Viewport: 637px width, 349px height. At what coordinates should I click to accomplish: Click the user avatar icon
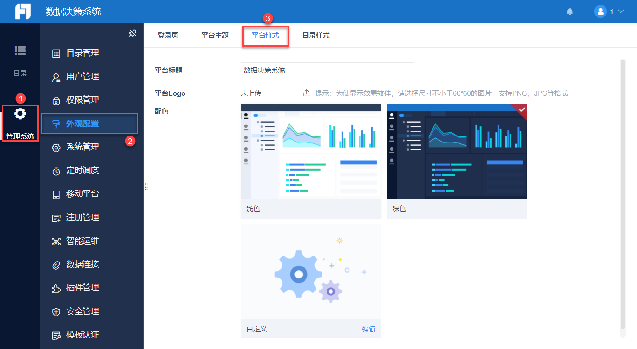pyautogui.click(x=600, y=11)
